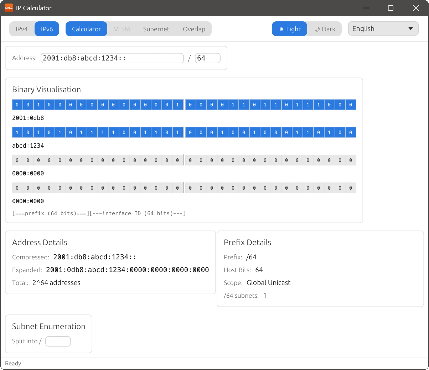Enable Dark theme mode
This screenshot has width=429, height=370.
pyautogui.click(x=325, y=29)
